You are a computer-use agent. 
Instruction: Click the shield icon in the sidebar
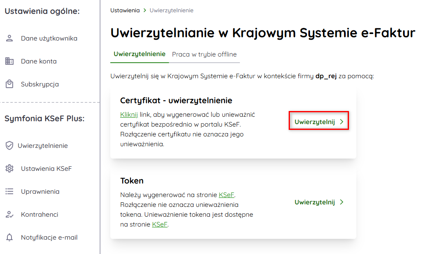[9, 145]
